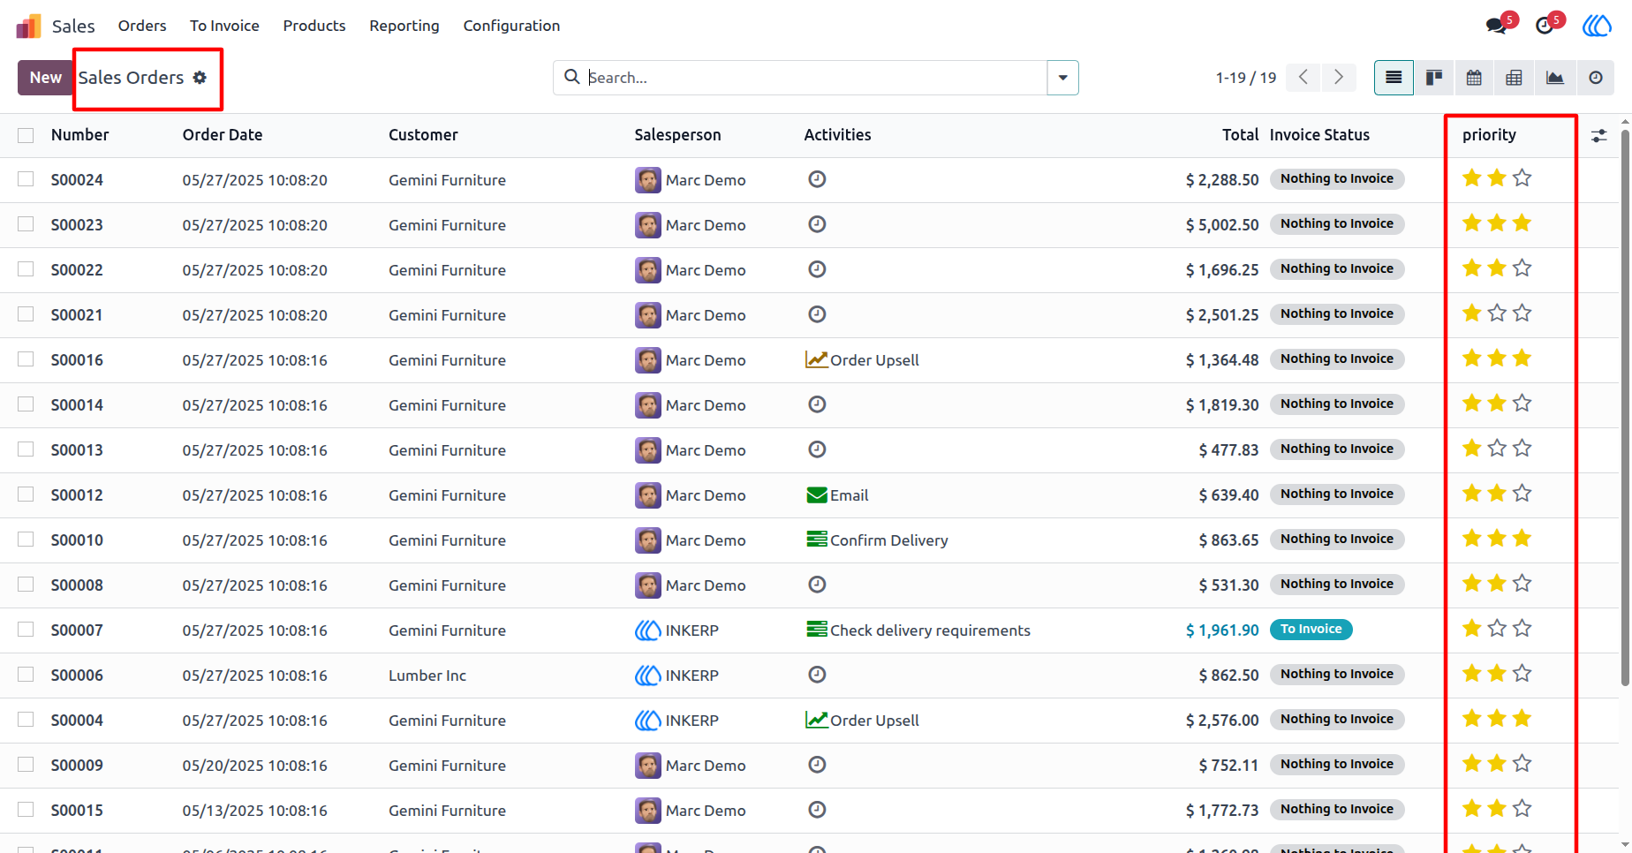Image resolution: width=1632 pixels, height=853 pixels.
Task: Check the select-all header checkbox
Action: click(x=26, y=135)
